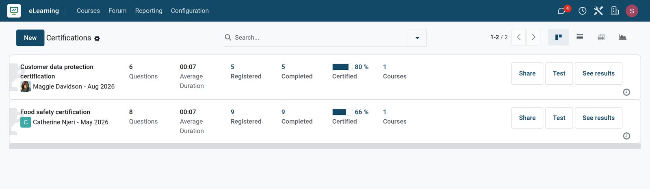Viewport: 650px width, 189px height.
Task: Click the 1-2 / 2 pager counter
Action: tap(499, 37)
